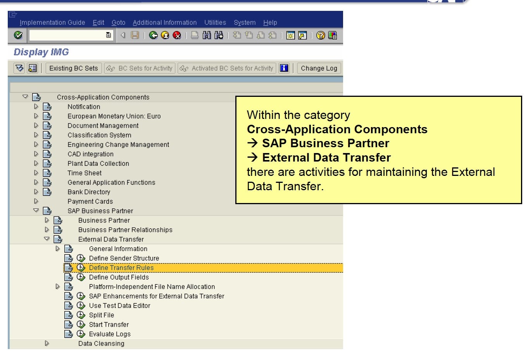This screenshot has height=351, width=528.
Task: Expand the Notification node
Action: pos(36,107)
